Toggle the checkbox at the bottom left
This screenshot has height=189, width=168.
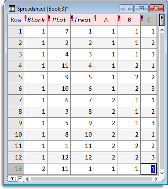20,179
